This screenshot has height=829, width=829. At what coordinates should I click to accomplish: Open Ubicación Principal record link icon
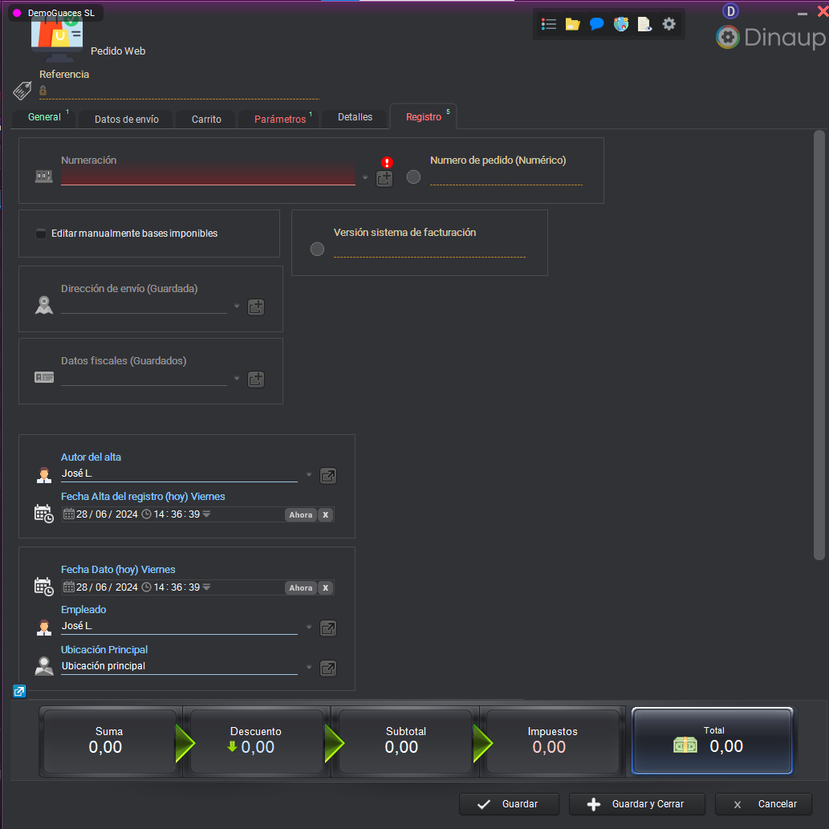point(328,668)
